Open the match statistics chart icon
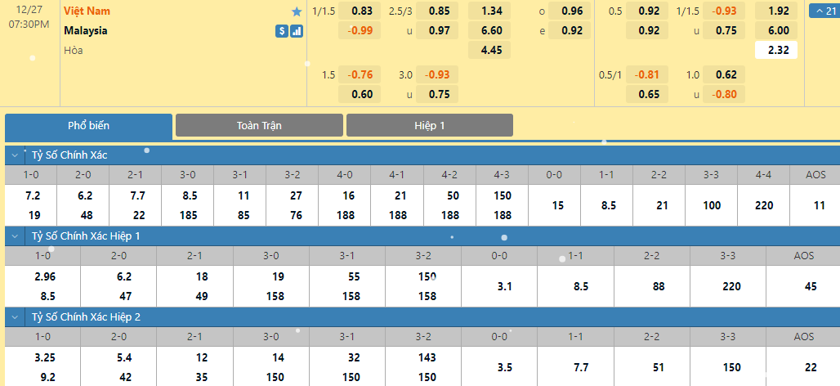This screenshot has height=386, width=840. pos(297,31)
